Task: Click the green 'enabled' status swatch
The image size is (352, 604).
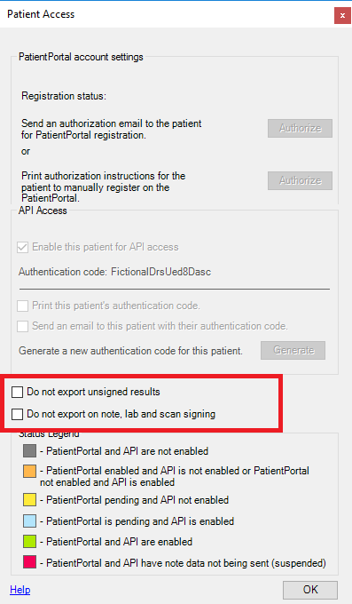Action: click(29, 541)
